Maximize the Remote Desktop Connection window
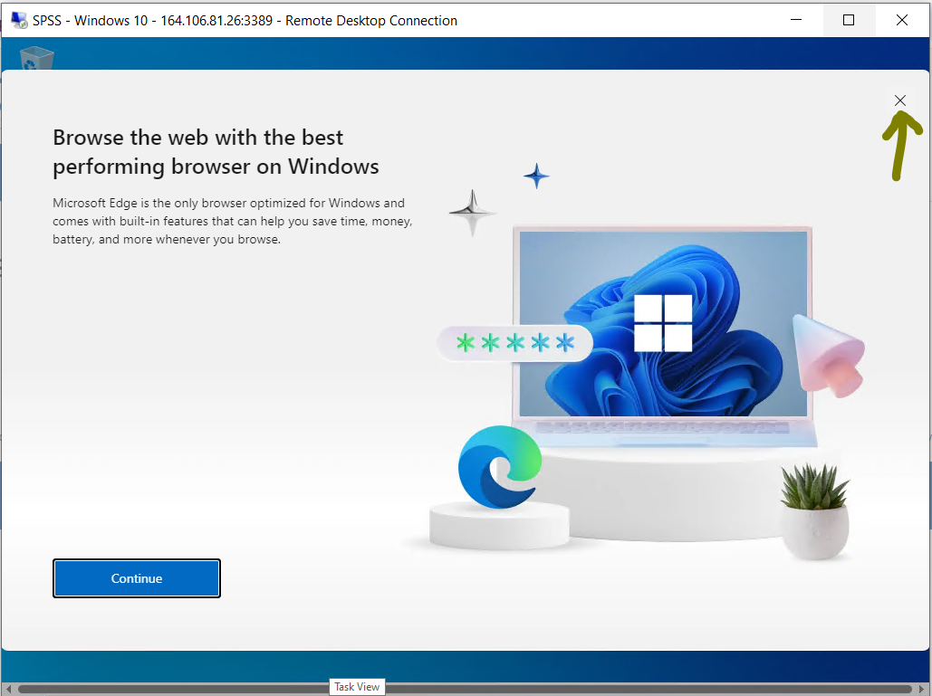932x696 pixels. (849, 20)
